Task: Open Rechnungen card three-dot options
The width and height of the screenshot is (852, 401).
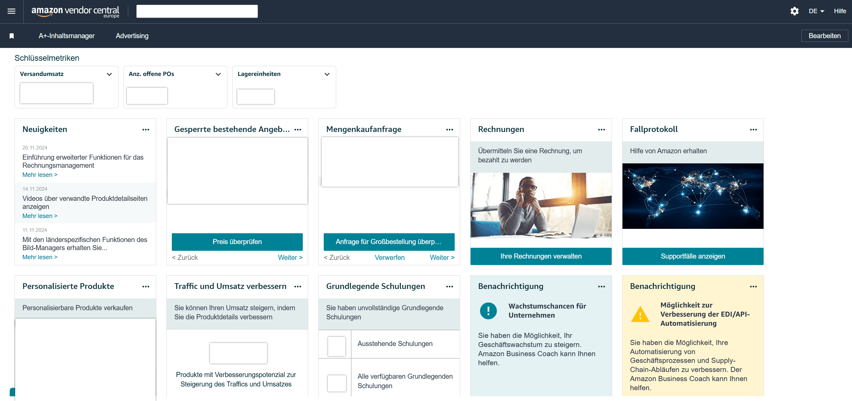Action: 601,130
